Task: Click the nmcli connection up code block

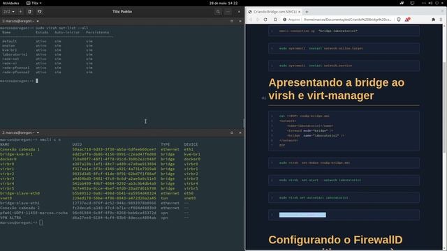Action: click(344, 31)
